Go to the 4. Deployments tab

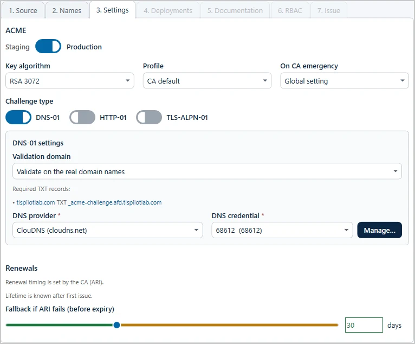pyautogui.click(x=168, y=11)
